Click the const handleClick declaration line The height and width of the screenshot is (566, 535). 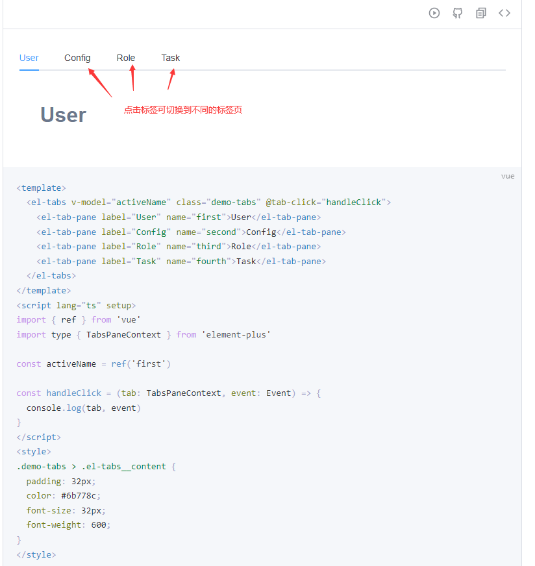click(x=169, y=393)
